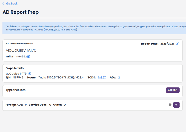Edit the McCauley 1A175 propeller info
The height and width of the screenshot is (132, 186).
click(30, 74)
